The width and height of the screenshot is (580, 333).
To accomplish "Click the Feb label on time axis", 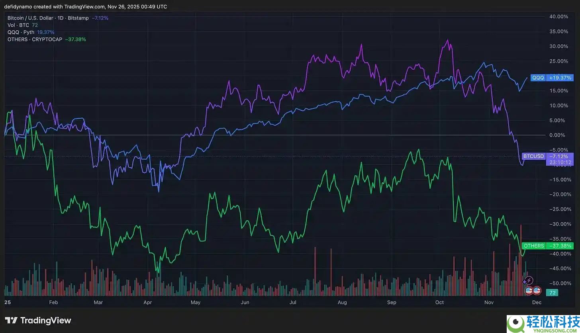I will [x=53, y=302].
